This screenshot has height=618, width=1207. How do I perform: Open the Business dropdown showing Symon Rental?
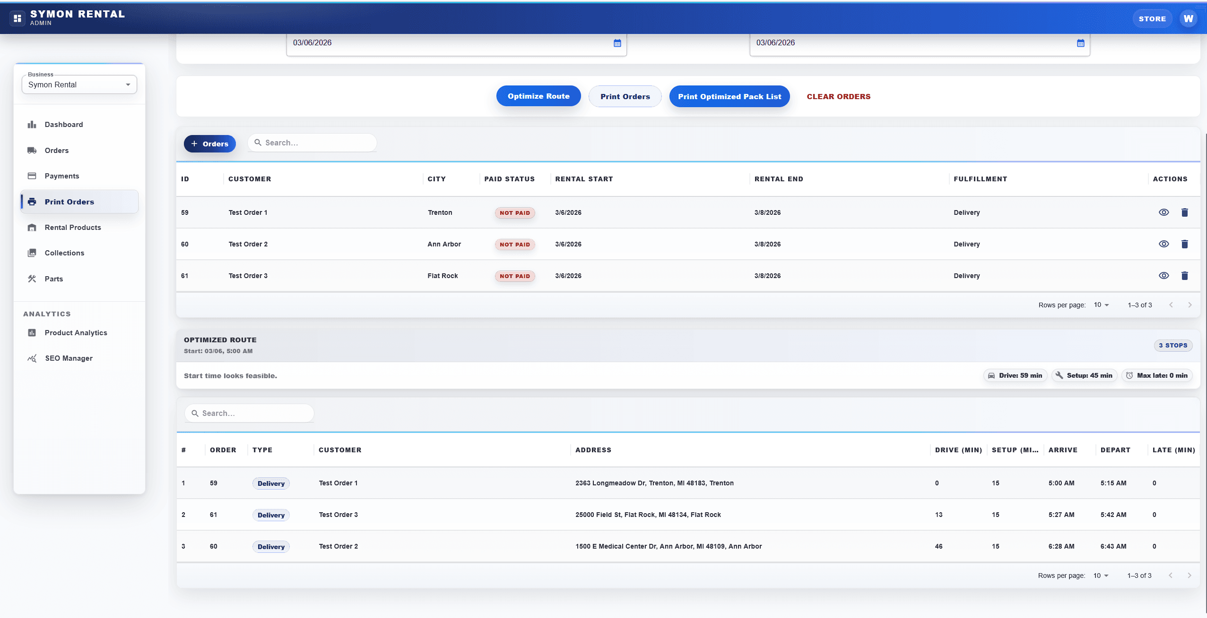coord(78,85)
